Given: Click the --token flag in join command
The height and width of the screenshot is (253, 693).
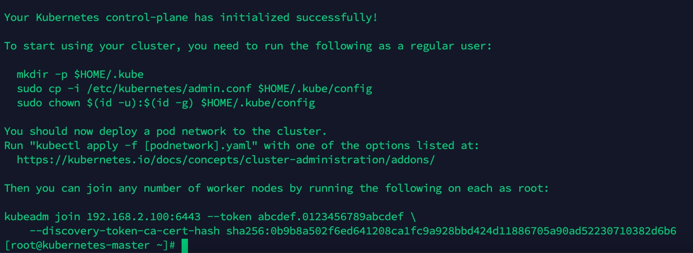Looking at the screenshot, I should click(229, 217).
